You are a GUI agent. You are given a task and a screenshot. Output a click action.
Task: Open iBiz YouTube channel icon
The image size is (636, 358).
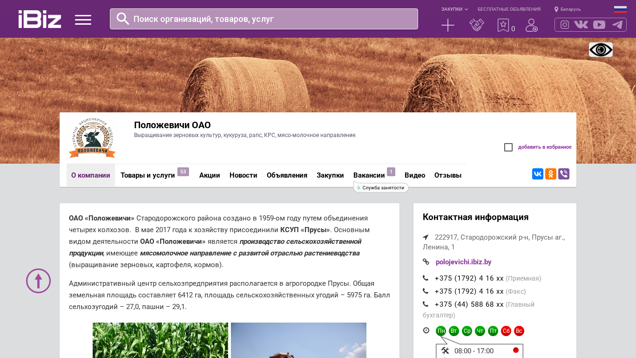click(x=599, y=25)
